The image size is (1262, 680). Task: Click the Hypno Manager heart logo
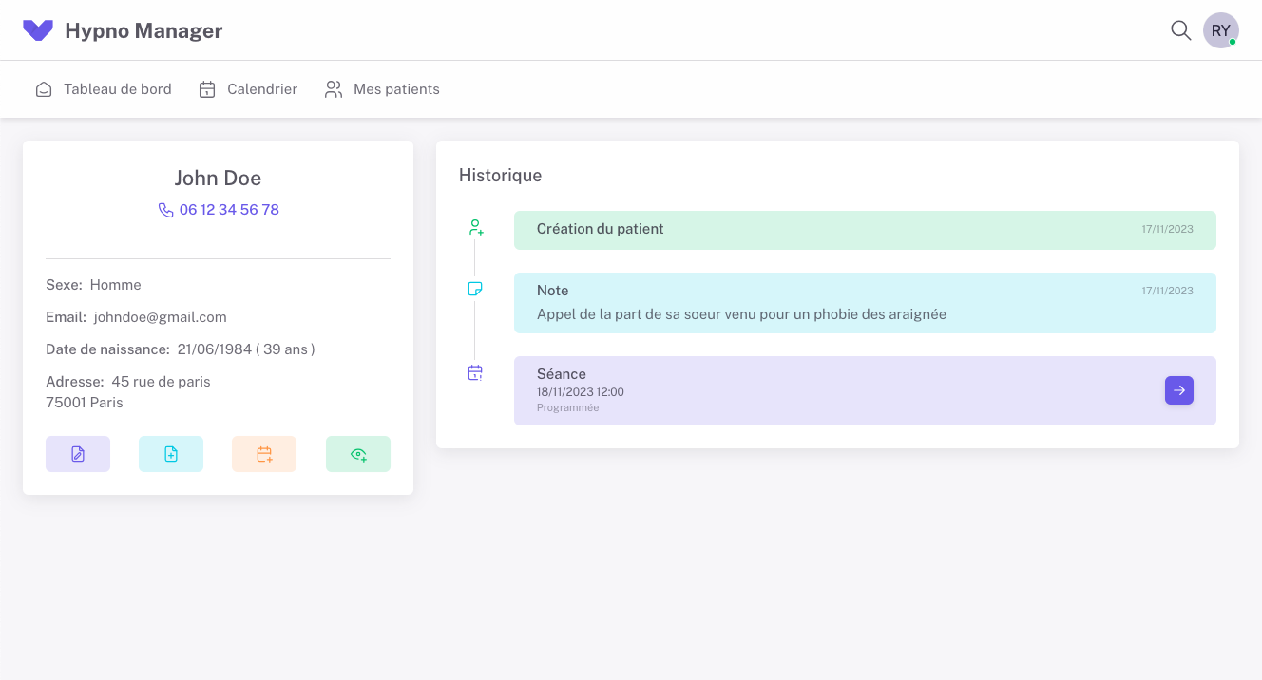tap(38, 29)
